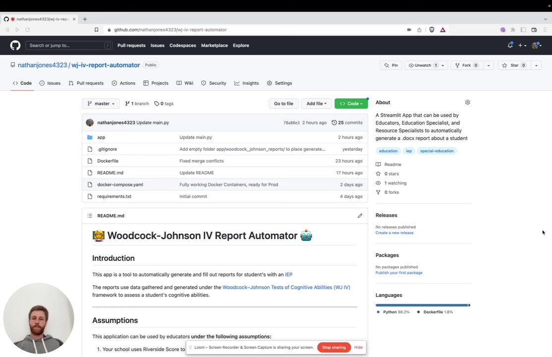
Task: Click the nathanjones4323 commit author avatar
Action: tap(90, 122)
